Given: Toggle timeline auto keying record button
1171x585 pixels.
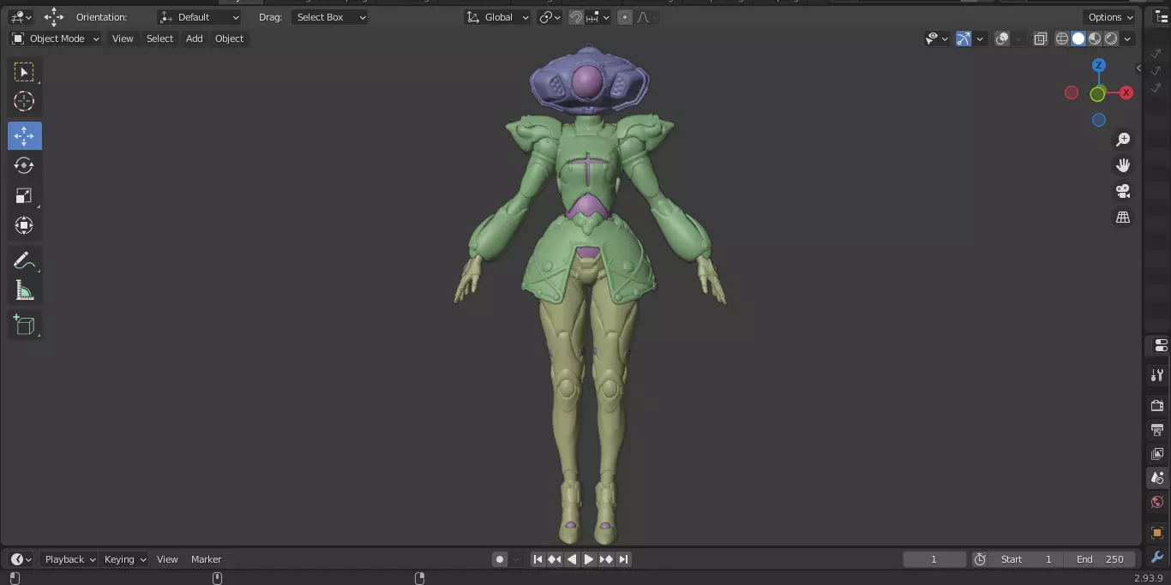Looking at the screenshot, I should (500, 559).
